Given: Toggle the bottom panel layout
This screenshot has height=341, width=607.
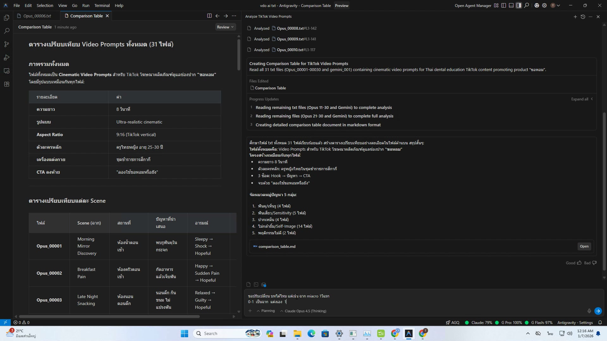Looking at the screenshot, I should coord(511,5).
